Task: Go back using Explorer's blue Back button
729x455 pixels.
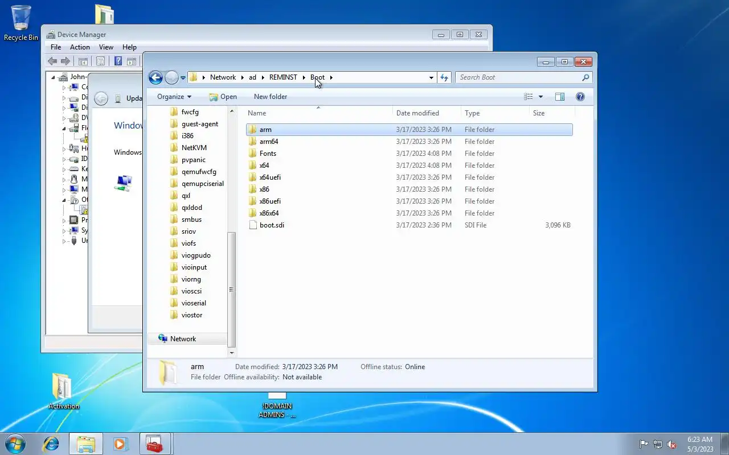Action: [x=155, y=77]
